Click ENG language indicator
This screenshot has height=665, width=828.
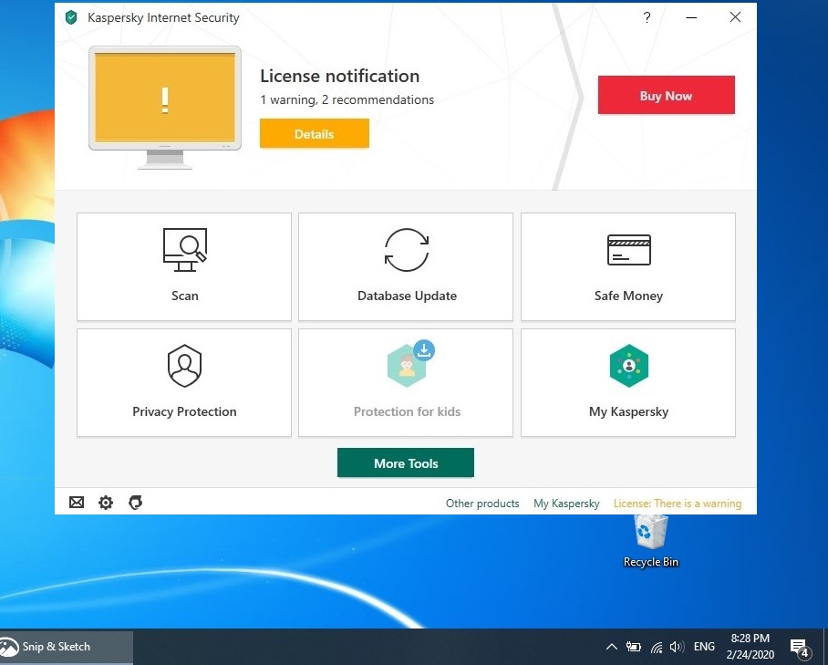[704, 647]
